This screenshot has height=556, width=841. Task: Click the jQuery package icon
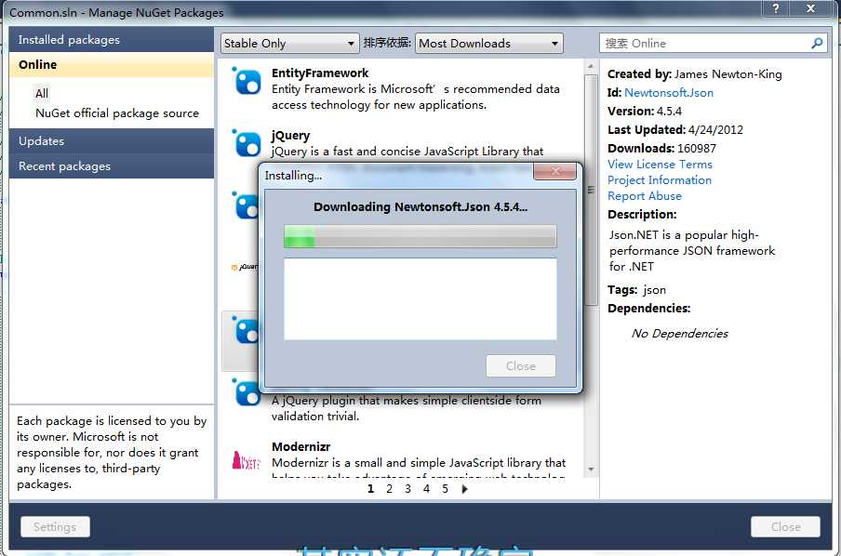point(247,143)
